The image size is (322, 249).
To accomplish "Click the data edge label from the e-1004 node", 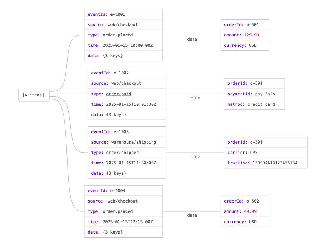I will [192, 215].
